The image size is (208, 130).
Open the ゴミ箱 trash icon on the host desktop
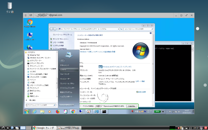[x=10, y=8]
